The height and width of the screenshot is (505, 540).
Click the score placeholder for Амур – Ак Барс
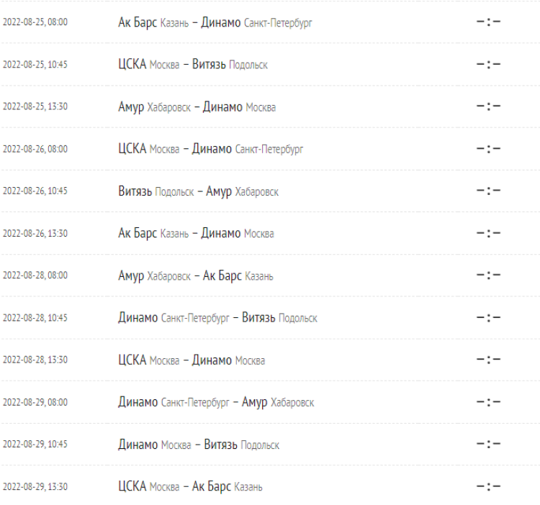pyautogui.click(x=488, y=276)
